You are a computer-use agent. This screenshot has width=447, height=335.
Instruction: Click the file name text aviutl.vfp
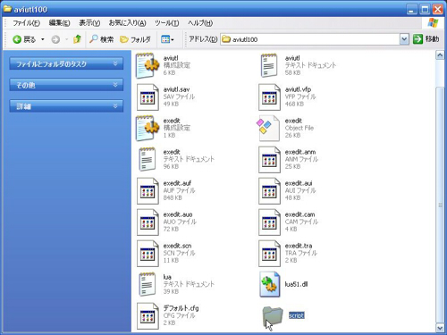point(298,89)
